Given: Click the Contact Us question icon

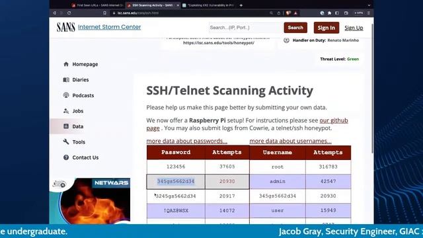Looking at the screenshot, I should coord(66,157).
